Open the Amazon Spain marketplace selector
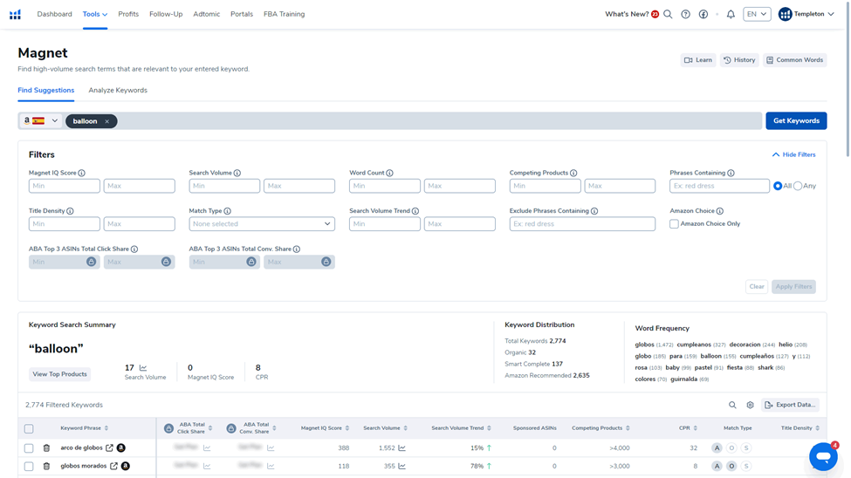Image resolution: width=851 pixels, height=478 pixels. click(x=41, y=121)
